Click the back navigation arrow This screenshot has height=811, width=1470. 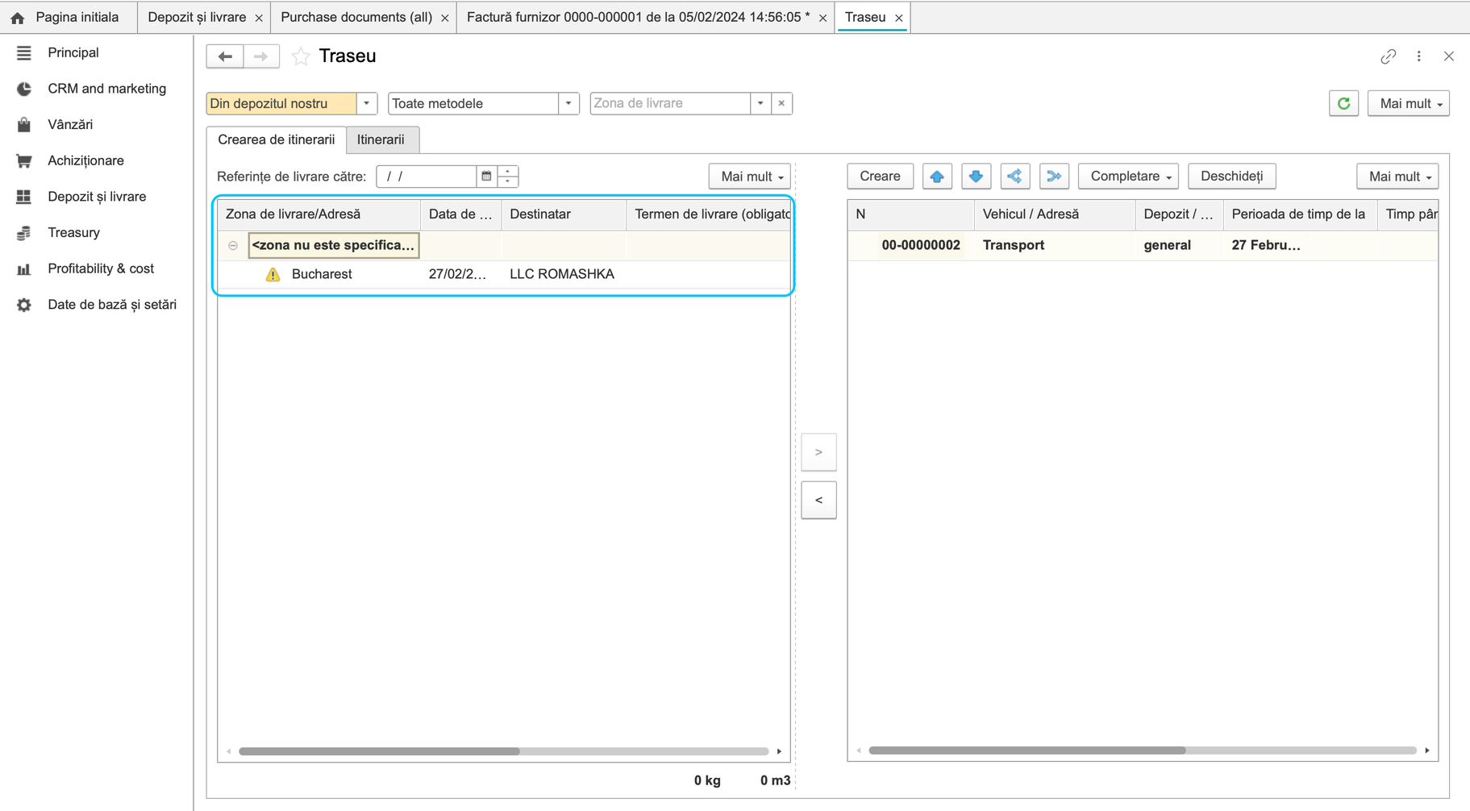coord(225,56)
